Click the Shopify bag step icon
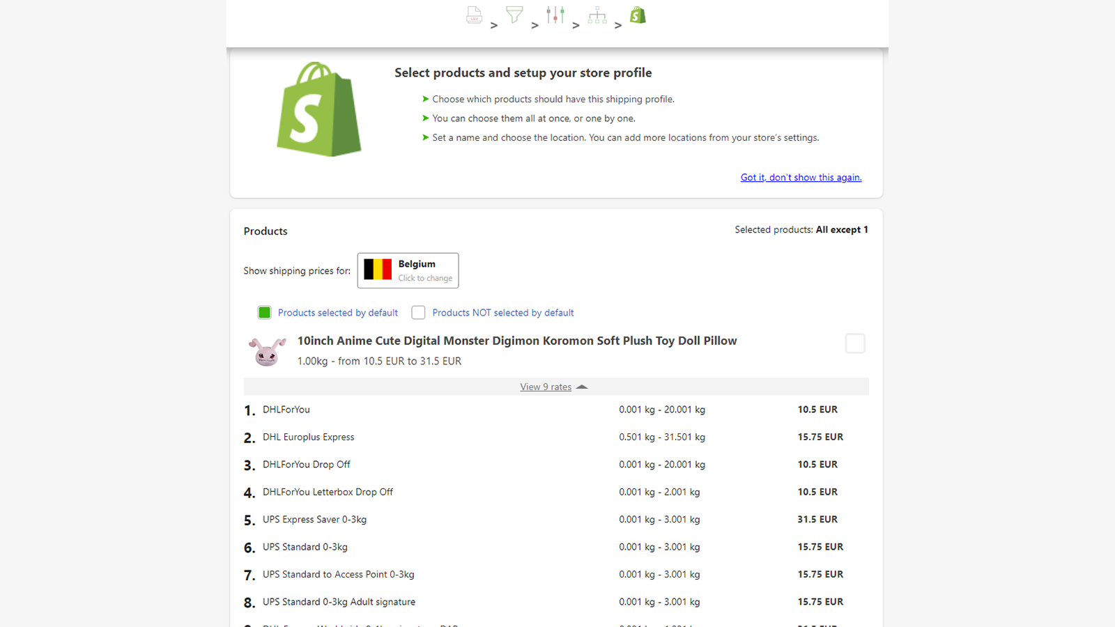Screen dimensions: 1115x627 [638, 15]
